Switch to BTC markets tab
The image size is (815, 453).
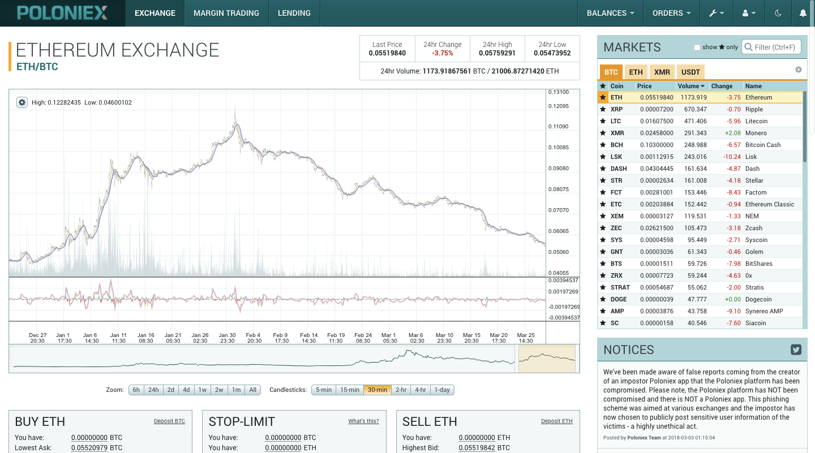coord(611,72)
